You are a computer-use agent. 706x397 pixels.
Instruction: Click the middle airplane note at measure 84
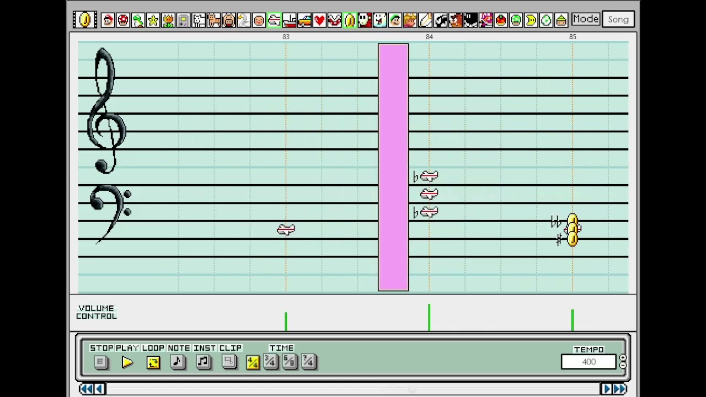(x=429, y=194)
